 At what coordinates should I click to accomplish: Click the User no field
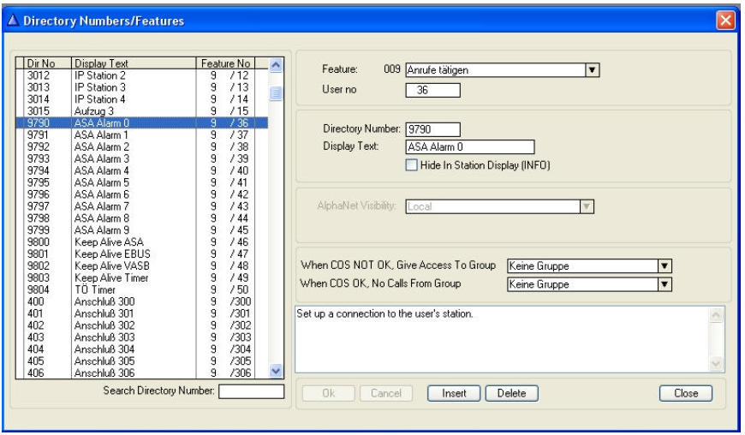pos(432,90)
